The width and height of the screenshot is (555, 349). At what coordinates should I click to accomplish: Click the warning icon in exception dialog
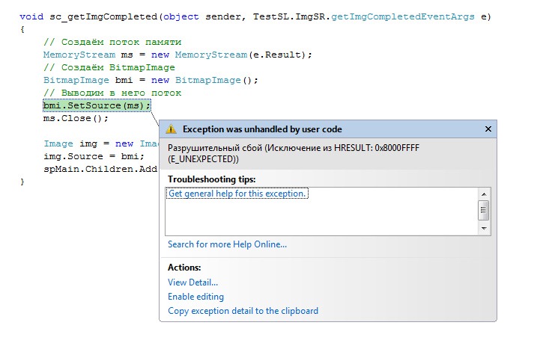coord(171,129)
